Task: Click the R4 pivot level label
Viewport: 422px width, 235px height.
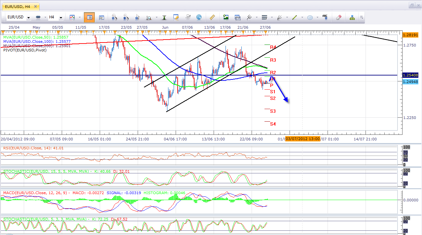Action: click(273, 47)
